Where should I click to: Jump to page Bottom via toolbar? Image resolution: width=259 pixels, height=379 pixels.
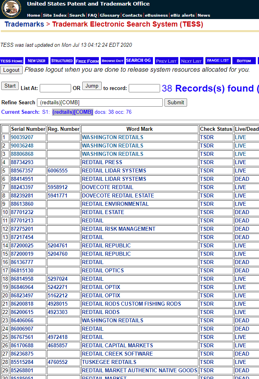click(x=244, y=61)
